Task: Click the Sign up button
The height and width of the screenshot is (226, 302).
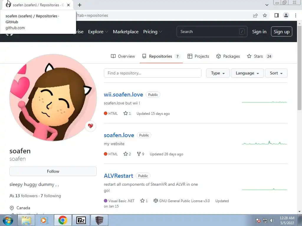Action: [x=281, y=31]
